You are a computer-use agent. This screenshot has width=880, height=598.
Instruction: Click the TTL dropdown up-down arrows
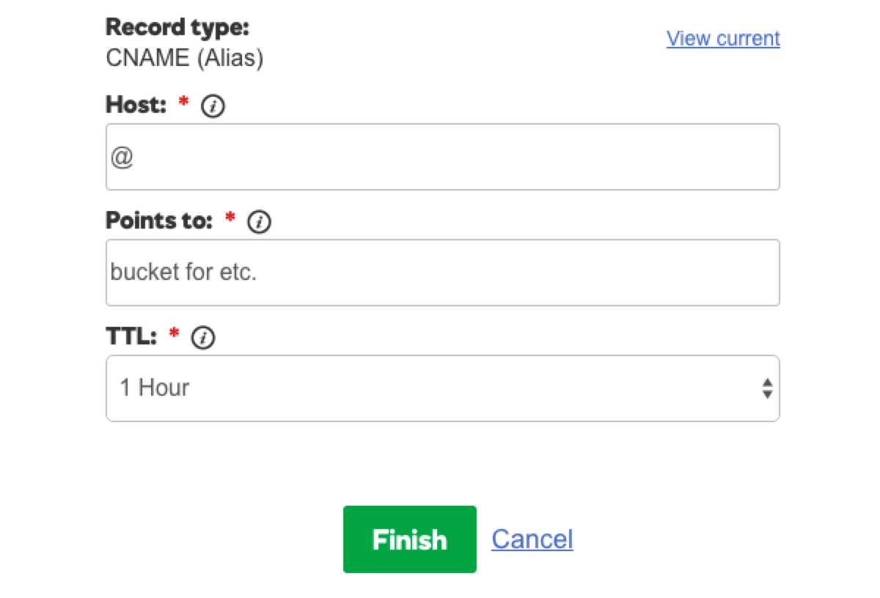coord(767,388)
